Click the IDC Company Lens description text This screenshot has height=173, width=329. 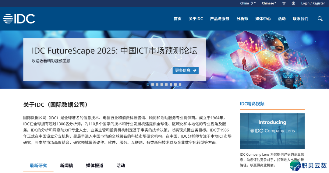(x=272, y=160)
